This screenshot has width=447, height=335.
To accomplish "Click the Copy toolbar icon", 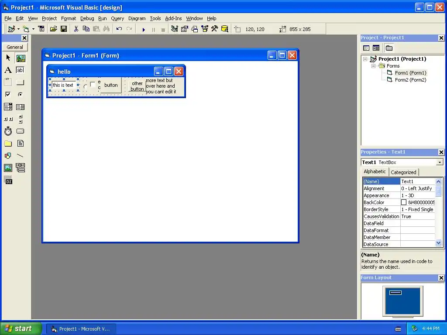I will [86, 29].
